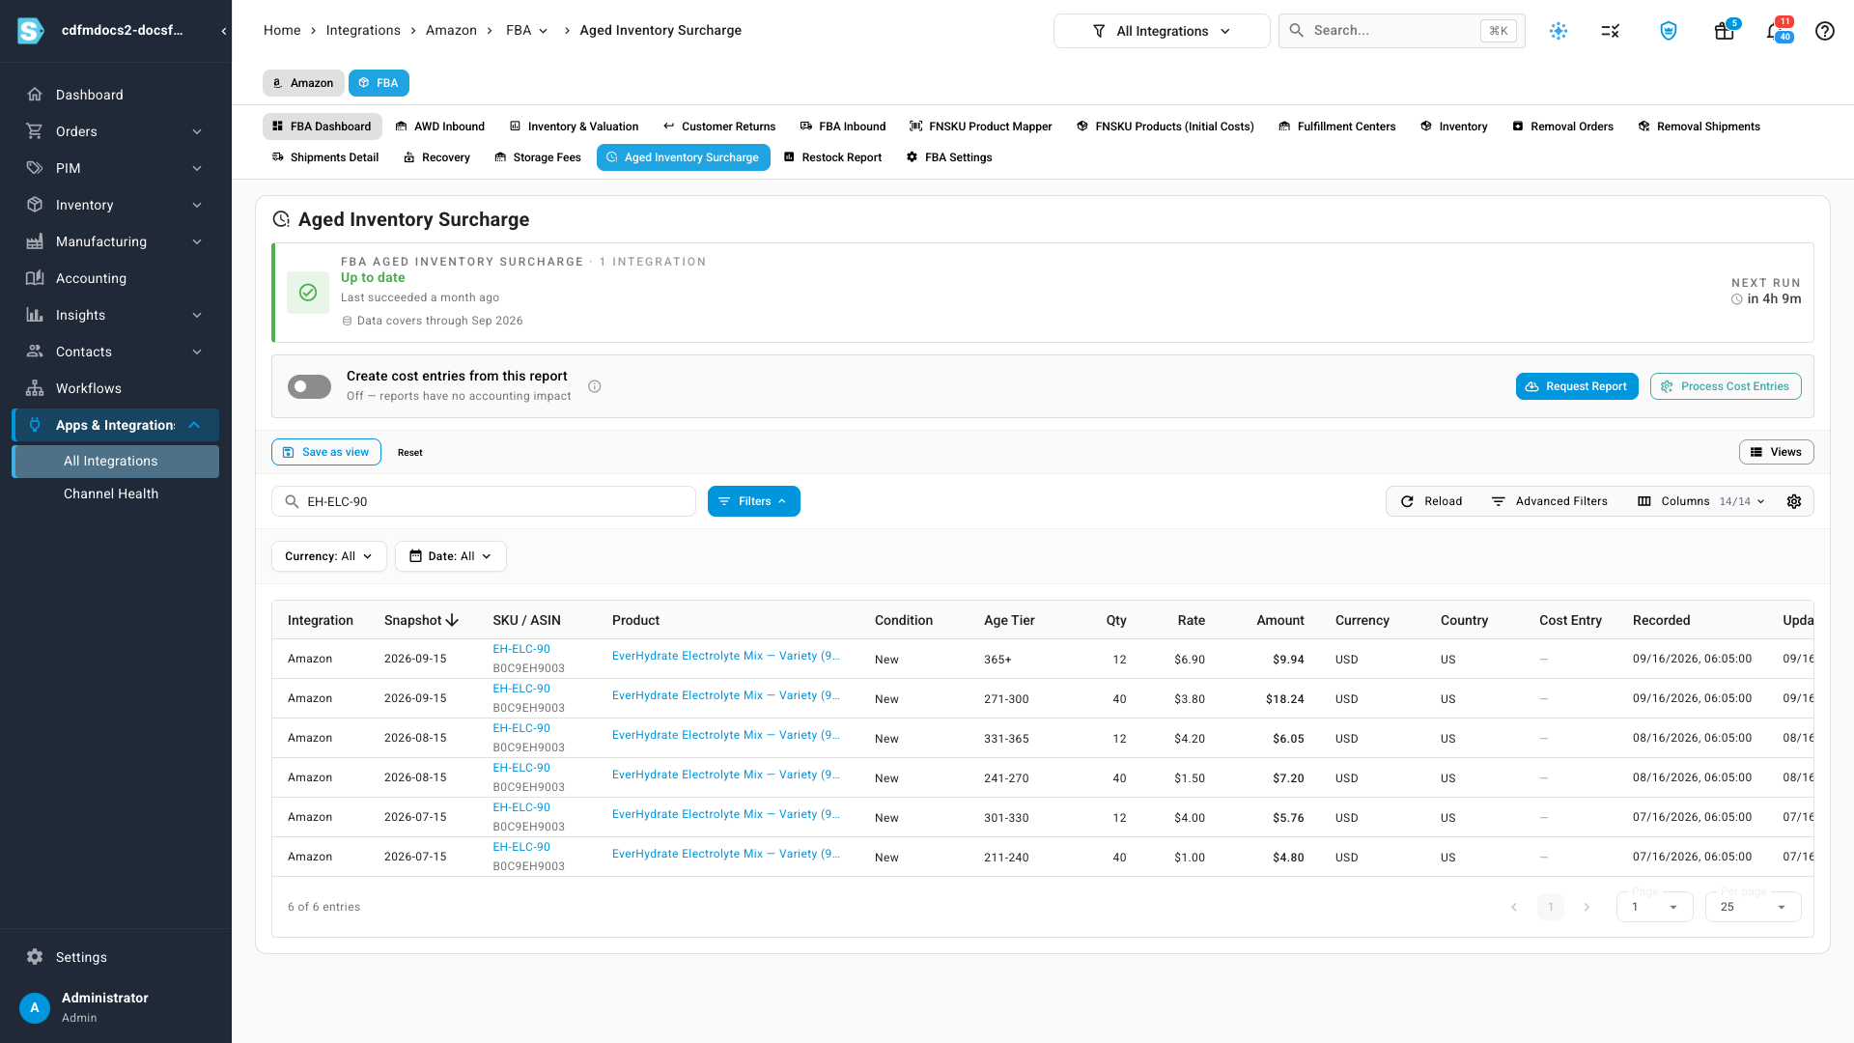Viewport: 1854px width, 1043px height.
Task: Click the app logo in the sidebar
Action: coord(31,31)
